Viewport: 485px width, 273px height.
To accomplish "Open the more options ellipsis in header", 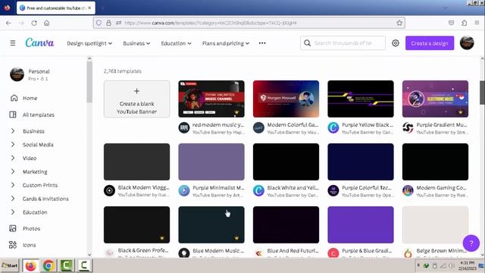I will tap(262, 43).
